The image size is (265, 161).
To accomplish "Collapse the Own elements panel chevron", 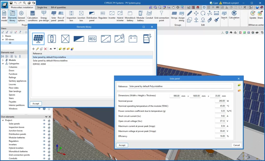I will point(46,117).
